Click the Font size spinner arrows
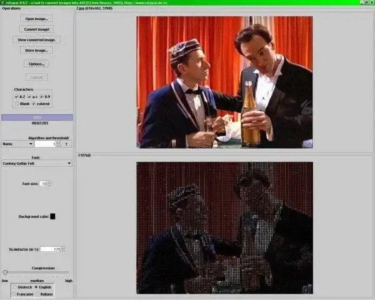 [49, 184]
